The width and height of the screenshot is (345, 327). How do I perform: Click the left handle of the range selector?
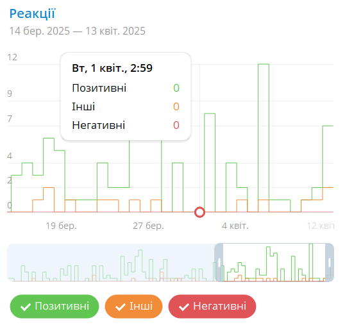[219, 262]
